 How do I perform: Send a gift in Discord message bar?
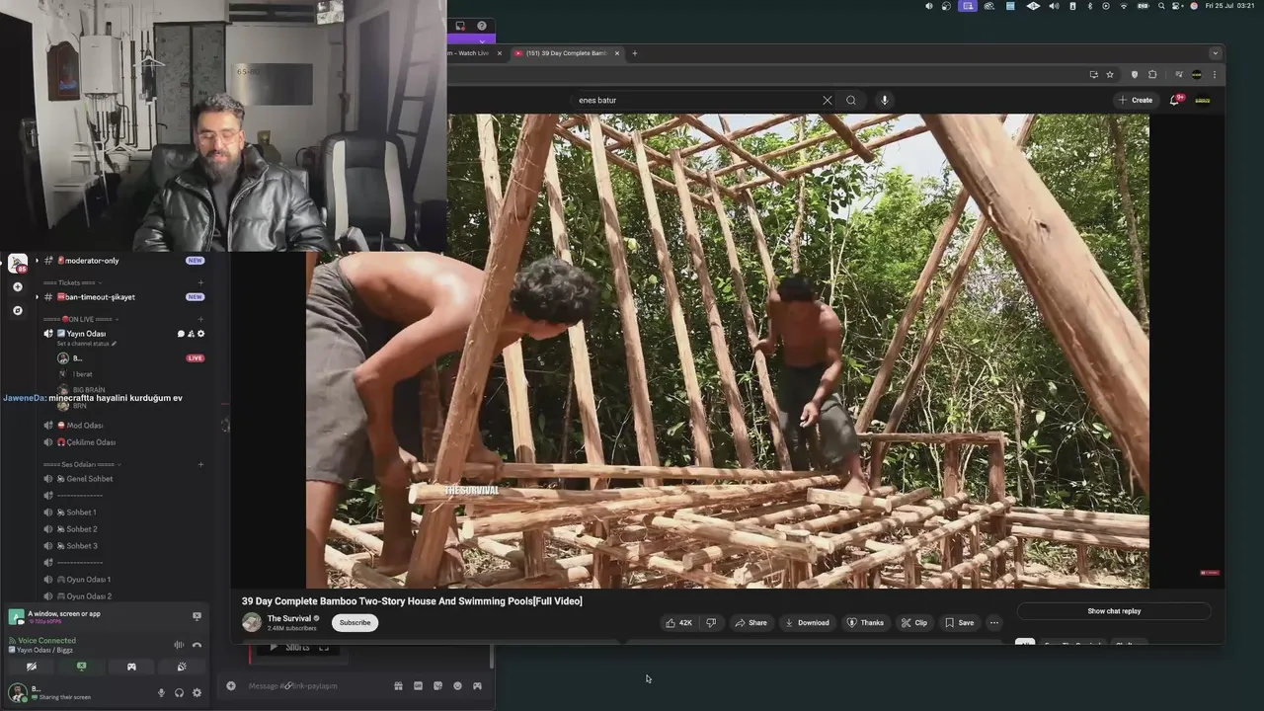tap(398, 686)
